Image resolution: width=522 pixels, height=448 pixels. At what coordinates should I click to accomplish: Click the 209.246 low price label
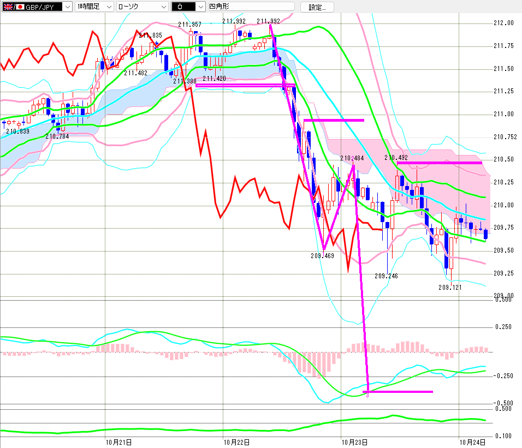386,276
